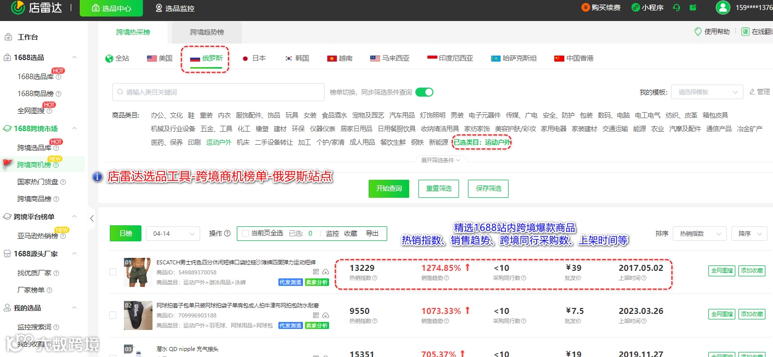This screenshot has width=773, height=357.
Task: Collapse sidebar with the left arrow handle
Action: [92, 218]
